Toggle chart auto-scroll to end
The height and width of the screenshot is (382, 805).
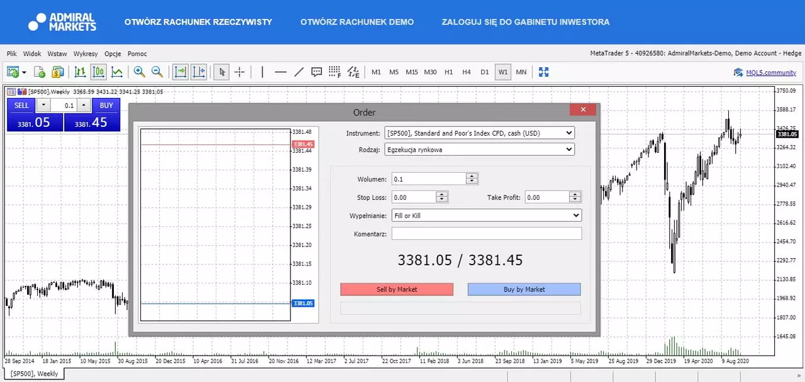[180, 72]
